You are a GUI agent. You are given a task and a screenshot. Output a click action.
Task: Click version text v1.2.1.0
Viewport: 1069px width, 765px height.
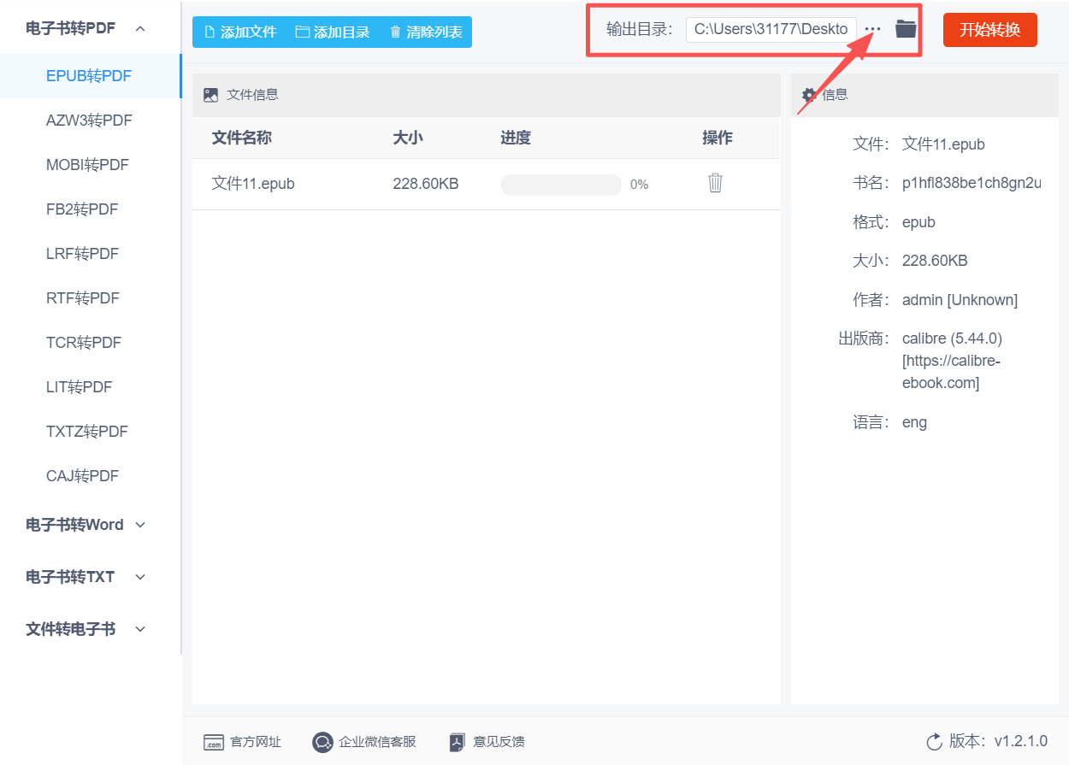(x=1020, y=741)
